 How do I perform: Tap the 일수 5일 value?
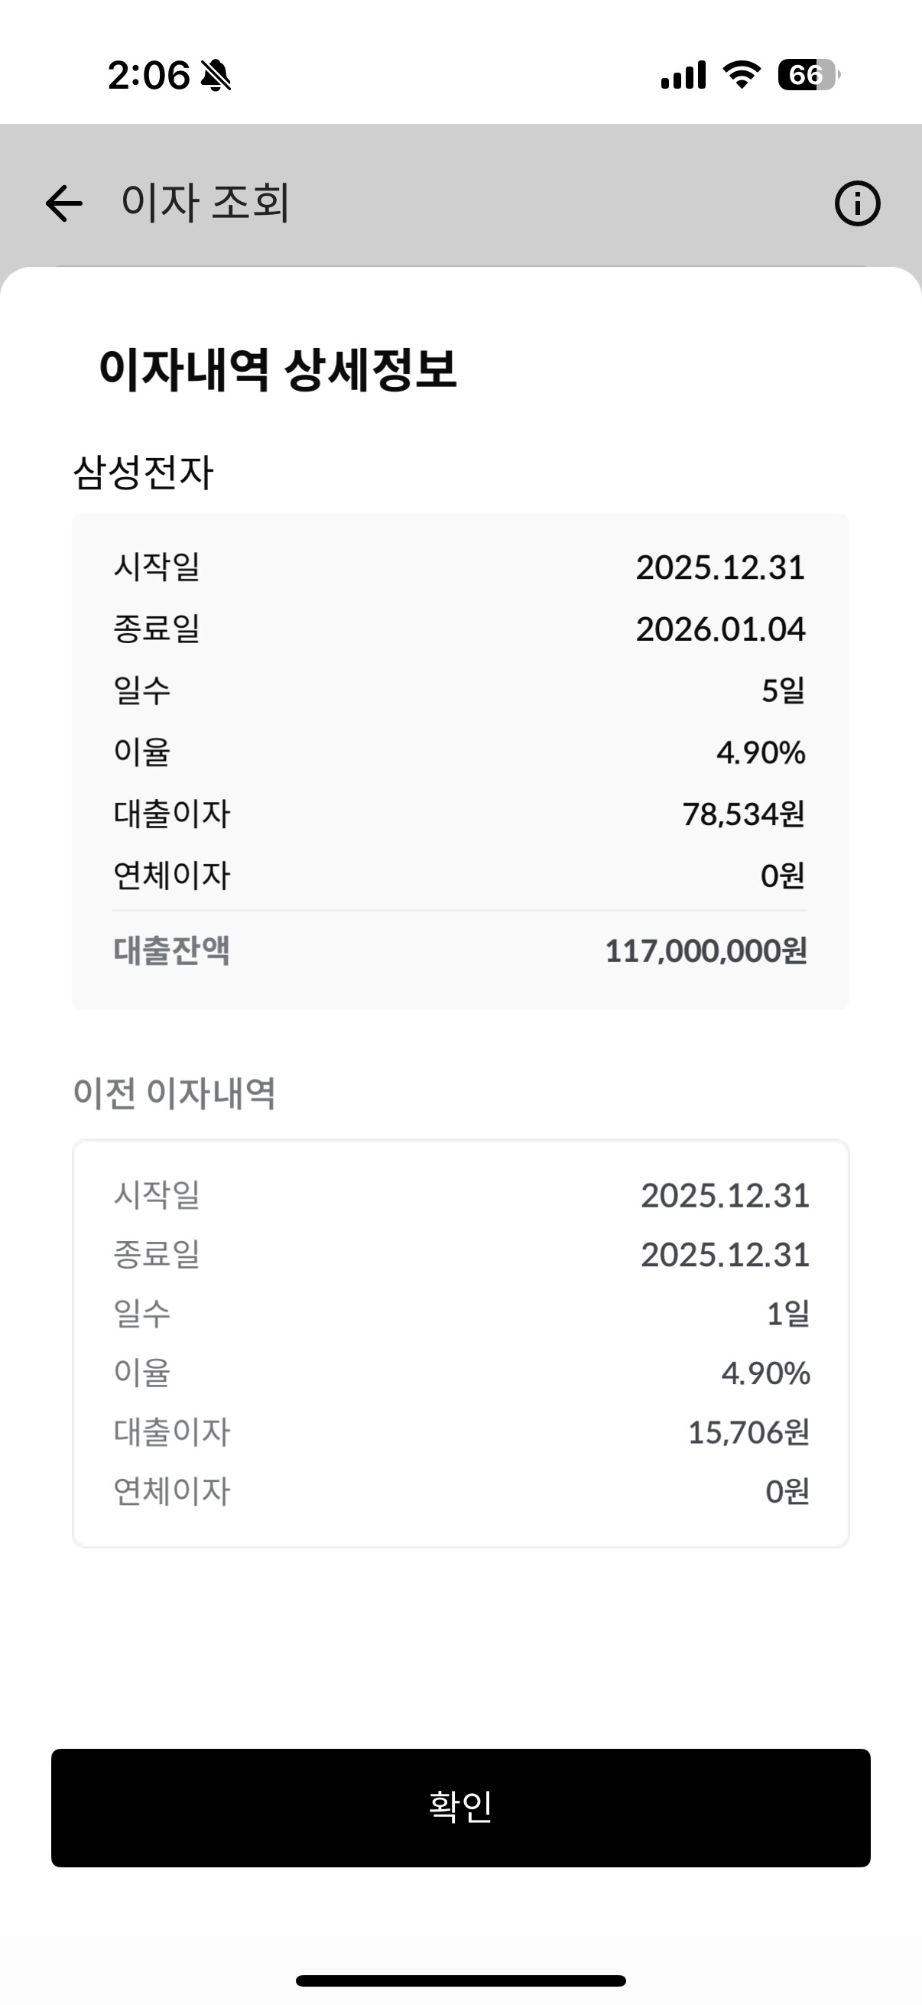coord(783,691)
